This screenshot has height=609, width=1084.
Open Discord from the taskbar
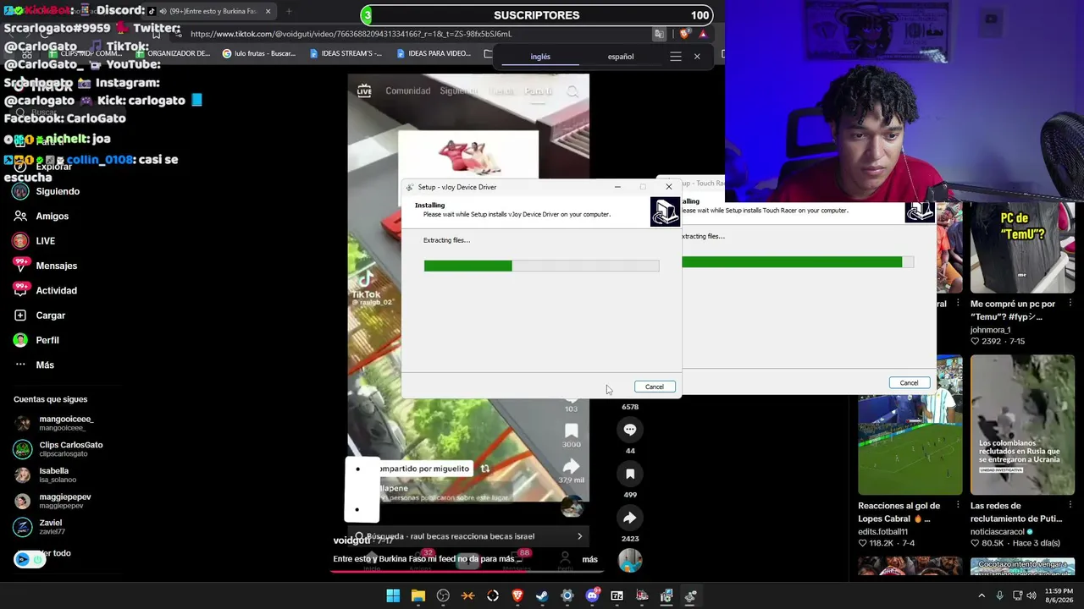tap(592, 596)
